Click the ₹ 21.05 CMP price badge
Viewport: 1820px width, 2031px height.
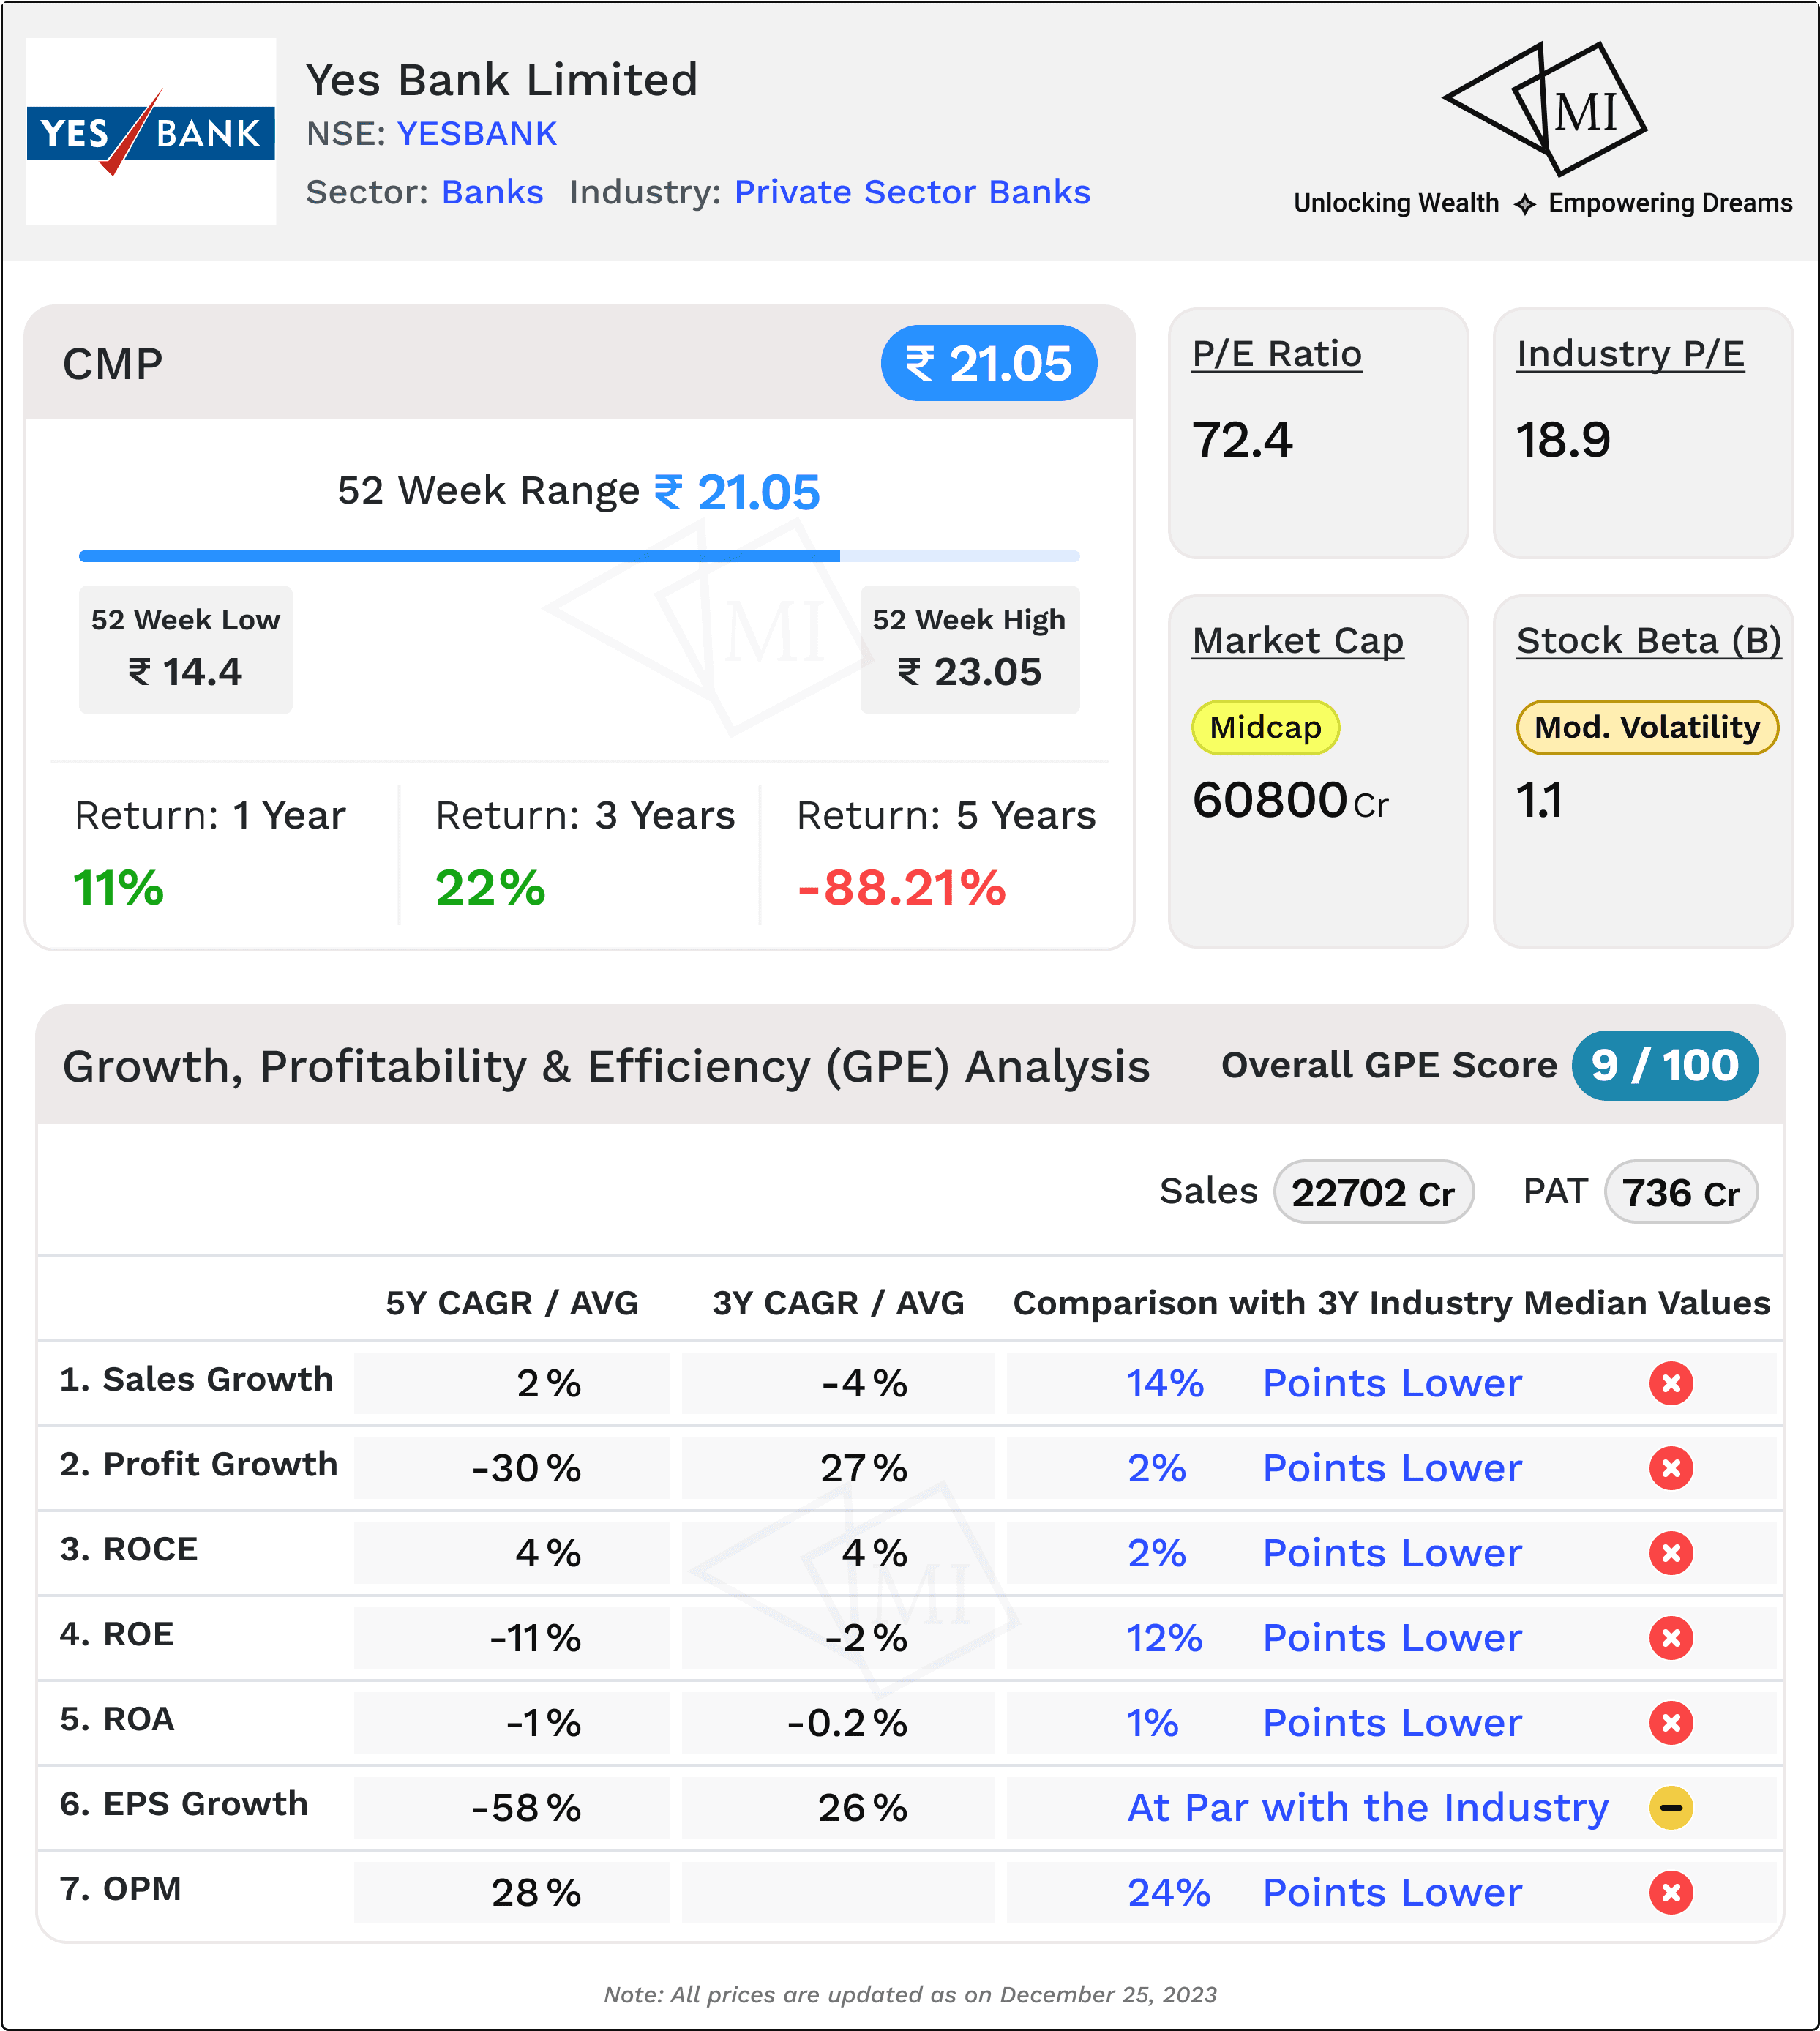click(988, 363)
